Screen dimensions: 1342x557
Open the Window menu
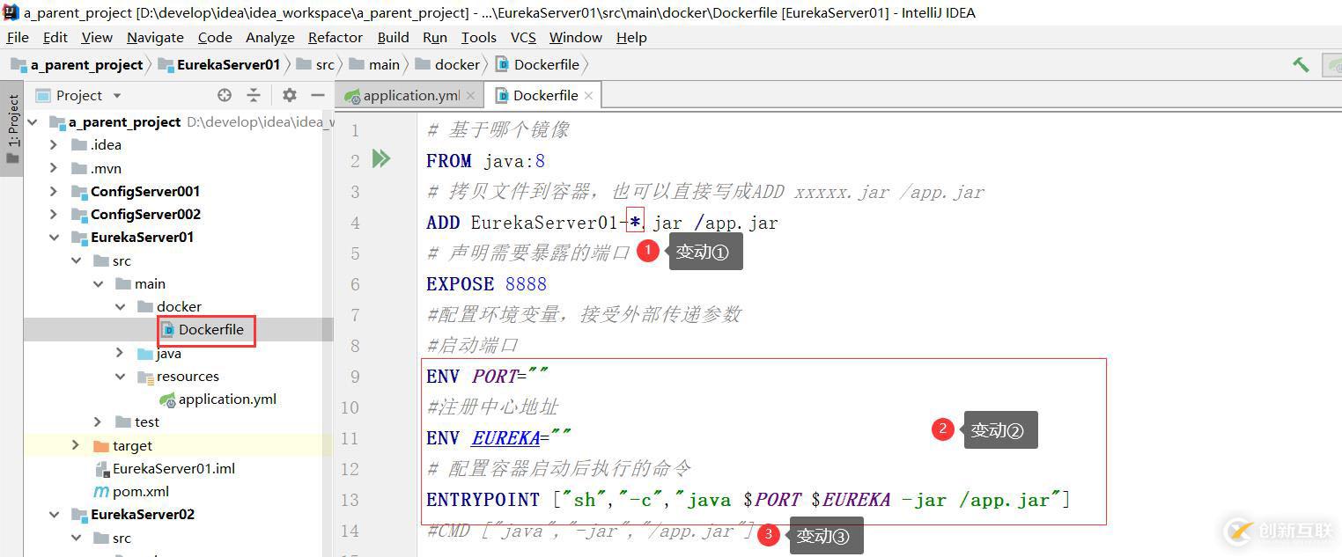pos(576,37)
